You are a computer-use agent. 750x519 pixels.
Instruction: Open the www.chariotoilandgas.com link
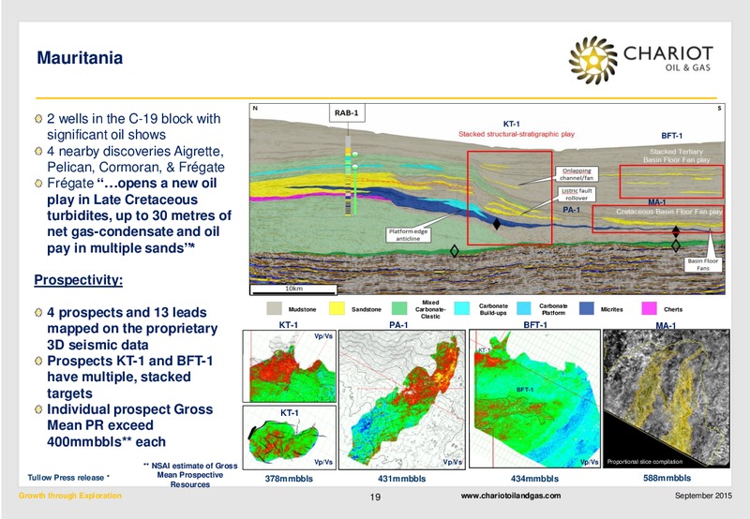click(511, 497)
